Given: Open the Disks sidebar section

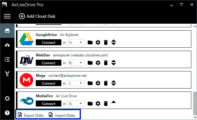Looking at the screenshot, I should [x=7, y=31].
